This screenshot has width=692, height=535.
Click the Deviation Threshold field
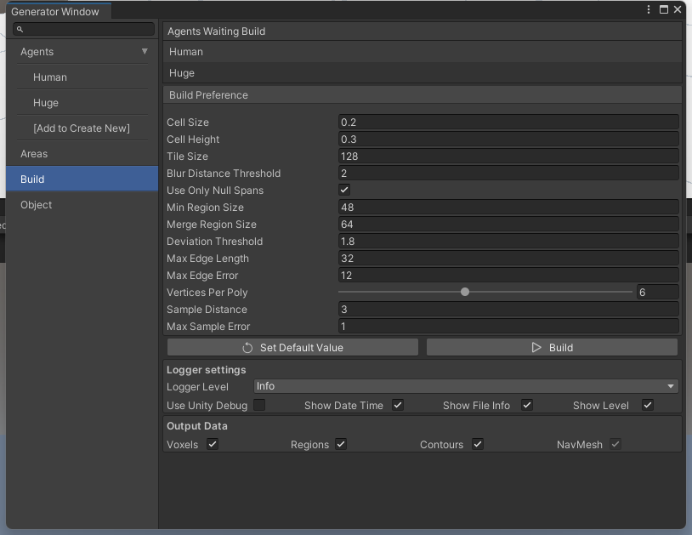tap(508, 241)
